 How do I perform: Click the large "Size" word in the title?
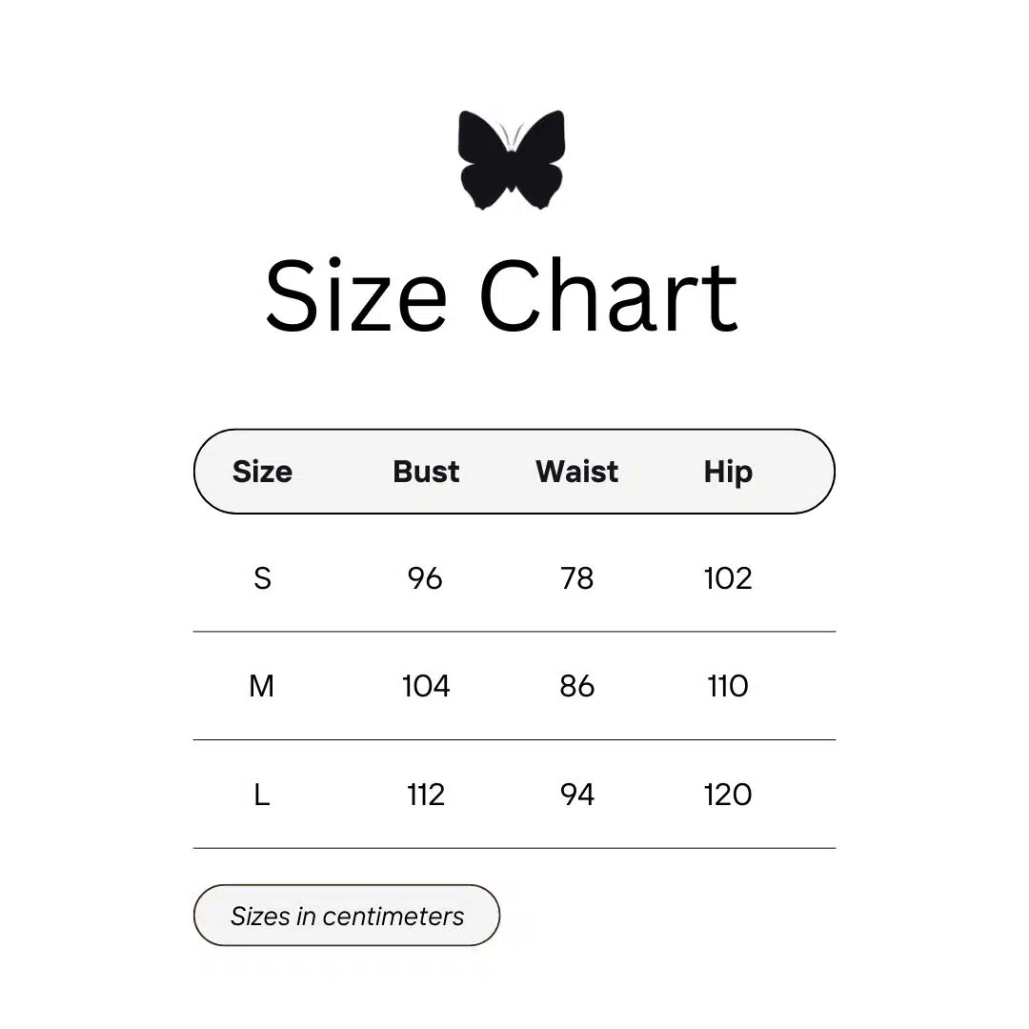(x=355, y=295)
